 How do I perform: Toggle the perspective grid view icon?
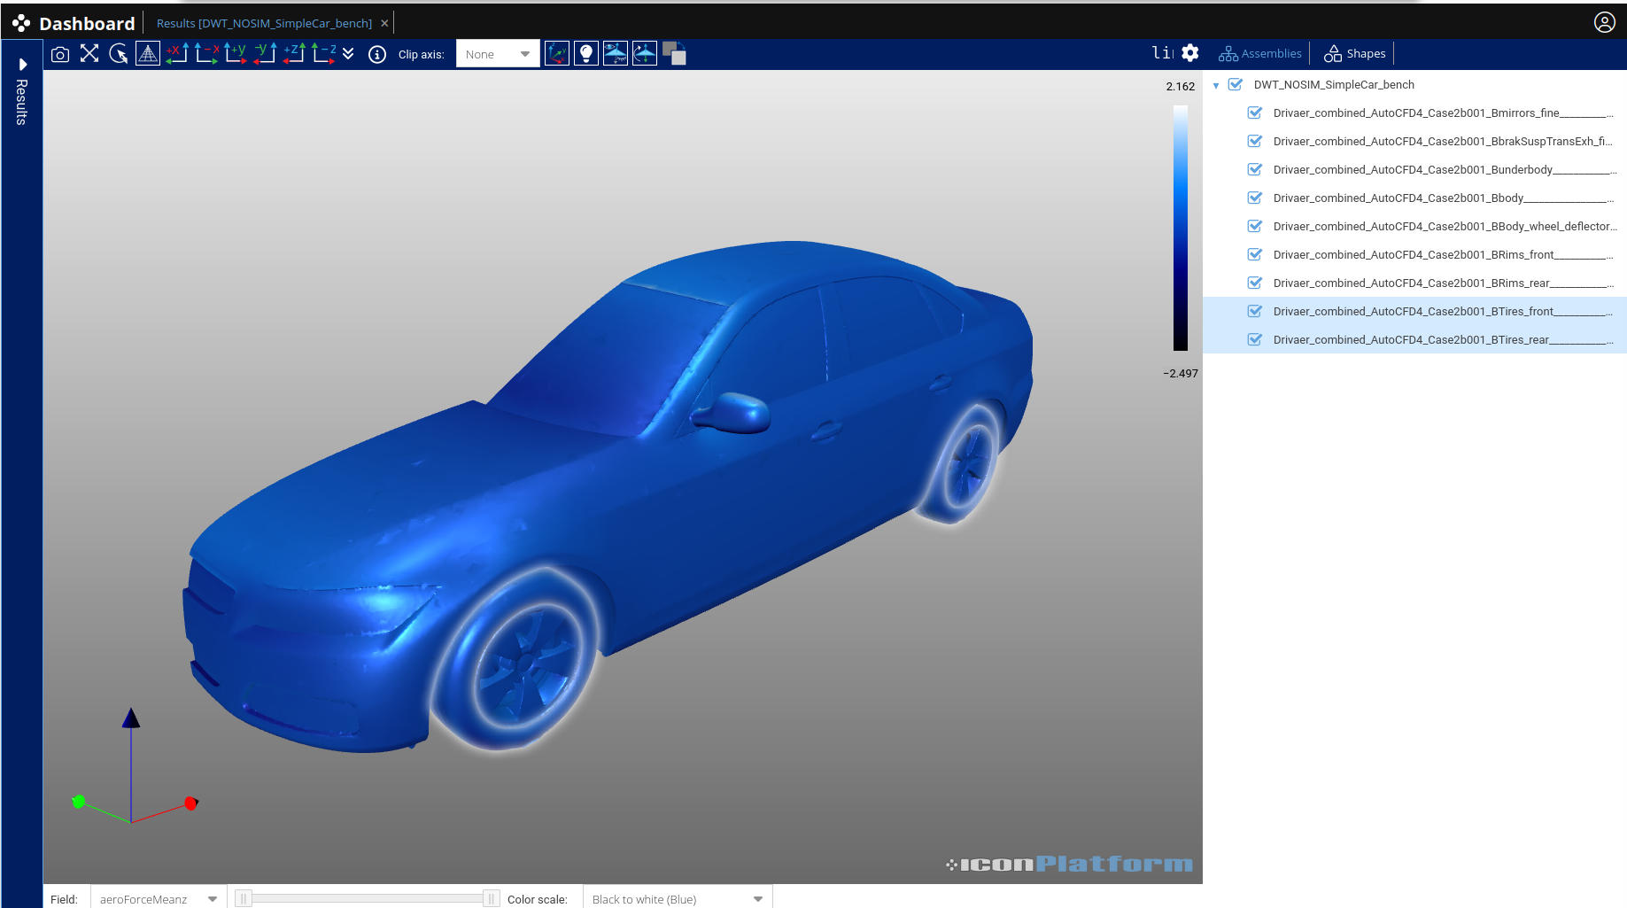click(x=148, y=54)
